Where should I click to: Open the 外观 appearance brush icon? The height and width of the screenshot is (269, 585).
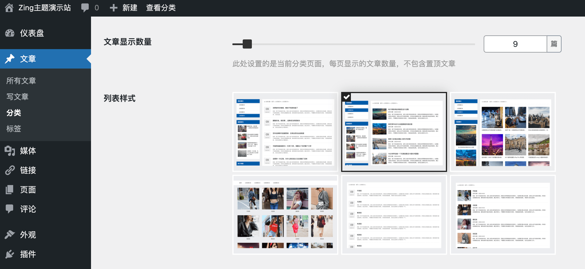(x=10, y=234)
